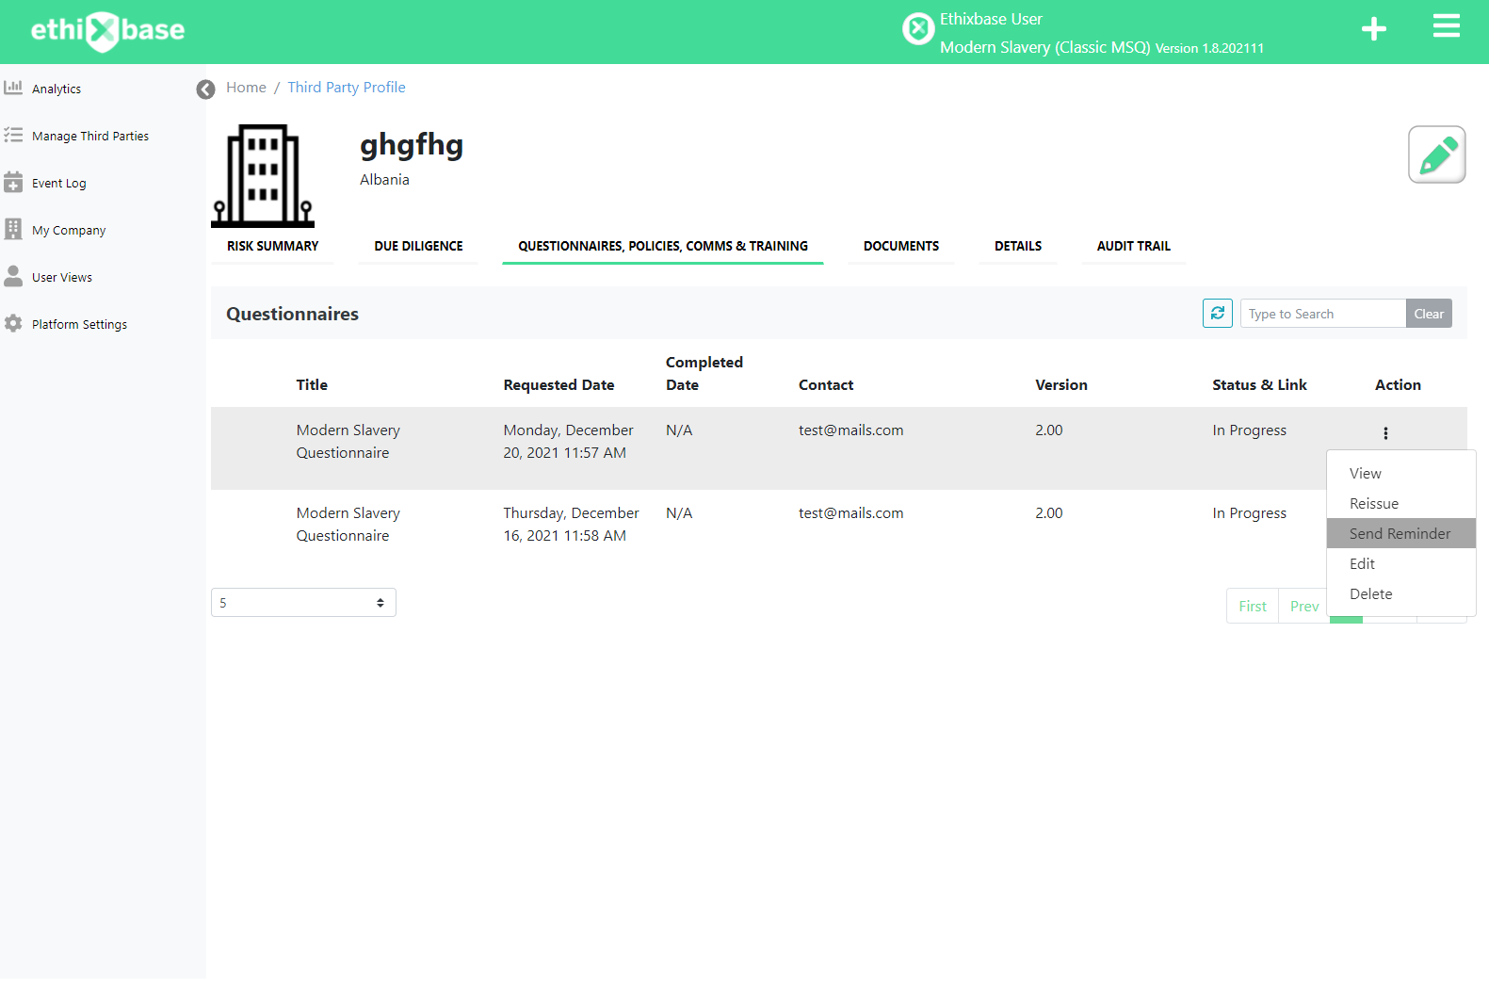Click Third Party Profile breadcrumb
This screenshot has height=990, width=1489.
[x=347, y=87]
